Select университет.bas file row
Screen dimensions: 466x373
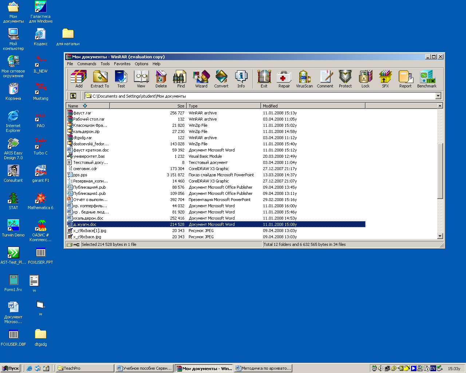216,156
